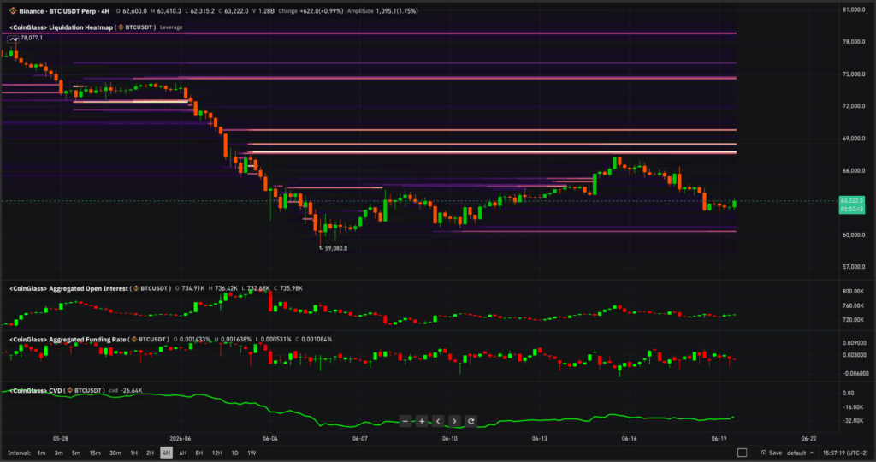Click the cloud upload Save icon
Viewport: 876px width, 462px height.
[x=763, y=453]
